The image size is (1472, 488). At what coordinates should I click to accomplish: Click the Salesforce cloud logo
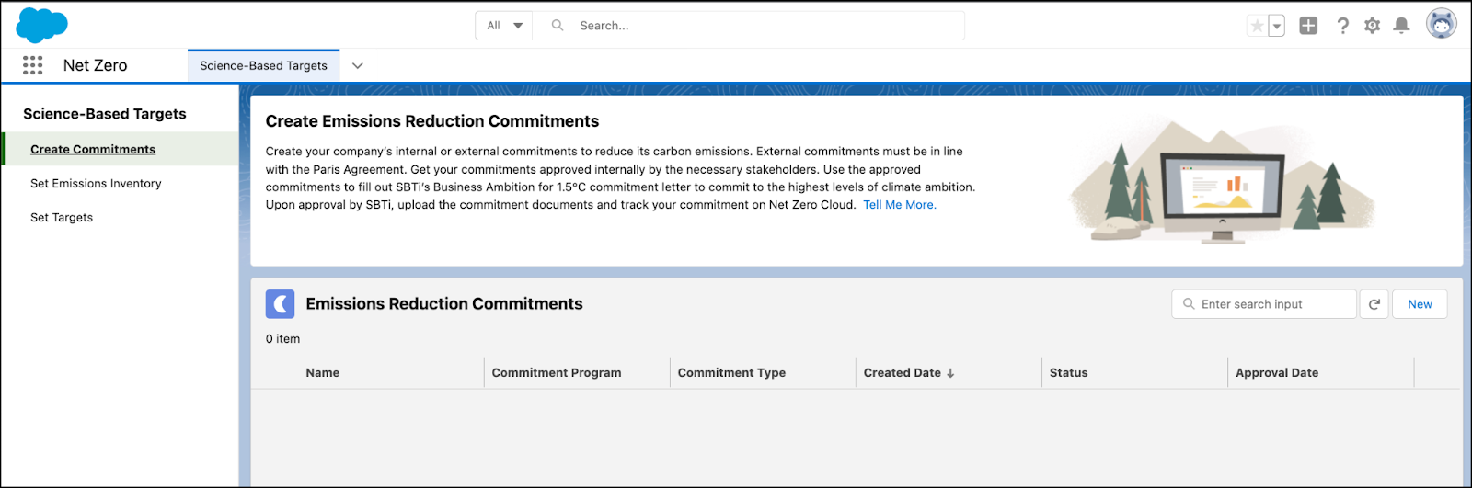point(41,25)
